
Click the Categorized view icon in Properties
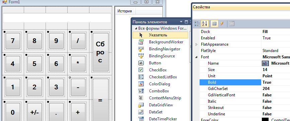197,24
